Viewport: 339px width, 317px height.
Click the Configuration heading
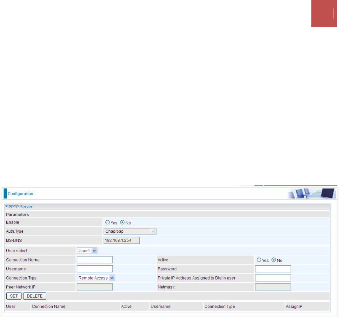click(21, 194)
